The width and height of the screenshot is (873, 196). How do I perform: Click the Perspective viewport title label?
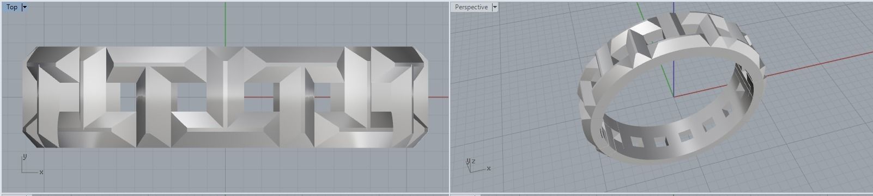(471, 7)
